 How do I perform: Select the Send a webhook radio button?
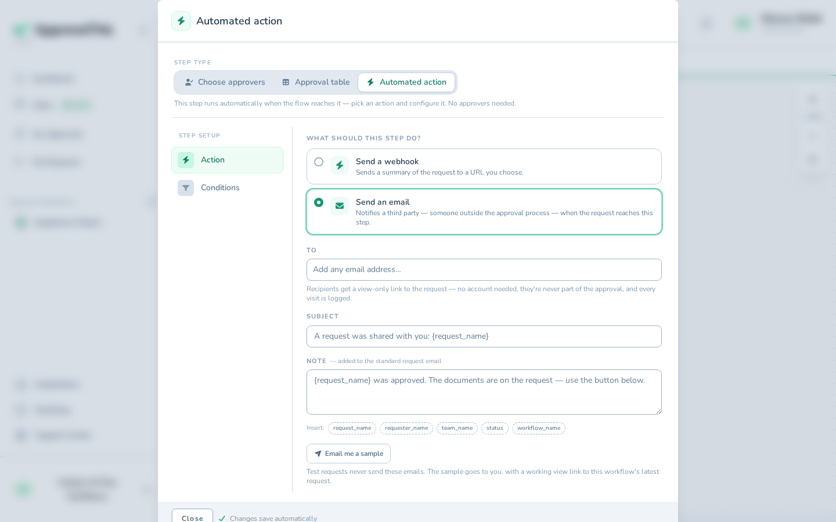click(319, 162)
